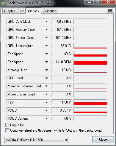Open the Validation tab
The height and width of the screenshot is (146, 116).
point(49,11)
